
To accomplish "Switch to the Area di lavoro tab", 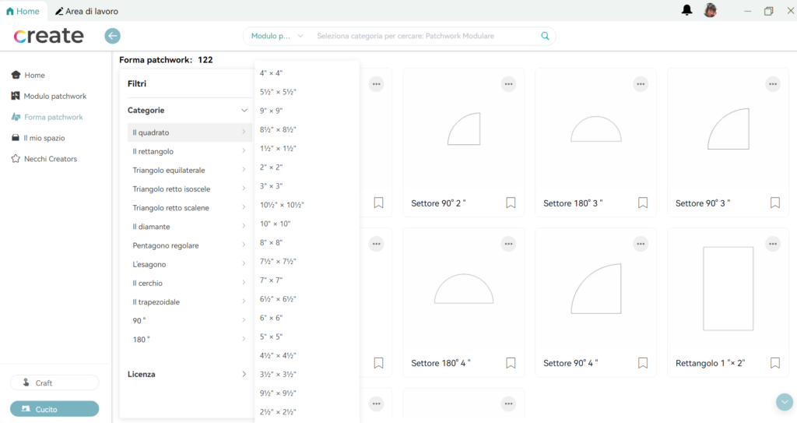I will click(86, 12).
